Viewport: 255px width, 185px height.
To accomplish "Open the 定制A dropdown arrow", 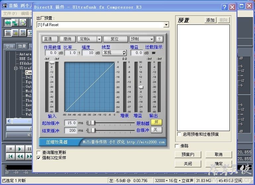I will 99,39.
